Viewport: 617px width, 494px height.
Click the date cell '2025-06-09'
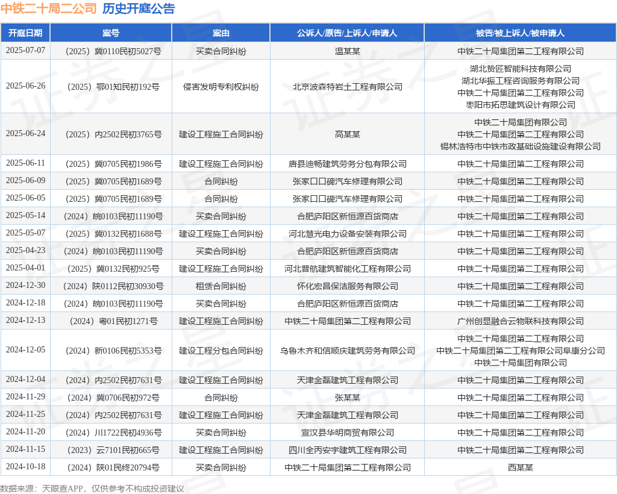[25, 180]
